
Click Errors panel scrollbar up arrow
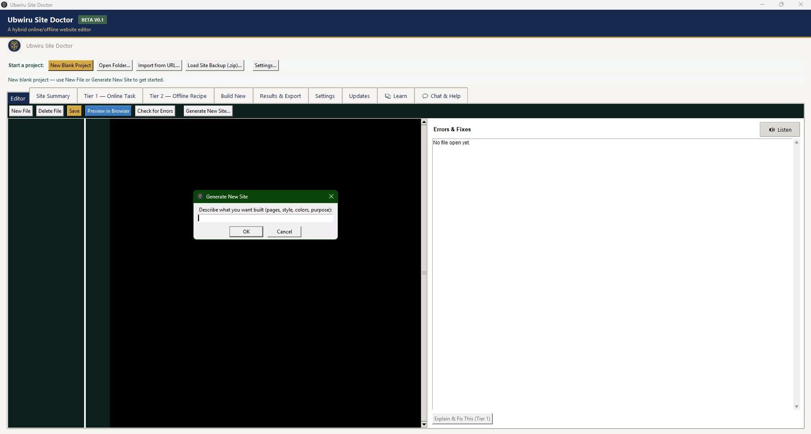click(797, 142)
